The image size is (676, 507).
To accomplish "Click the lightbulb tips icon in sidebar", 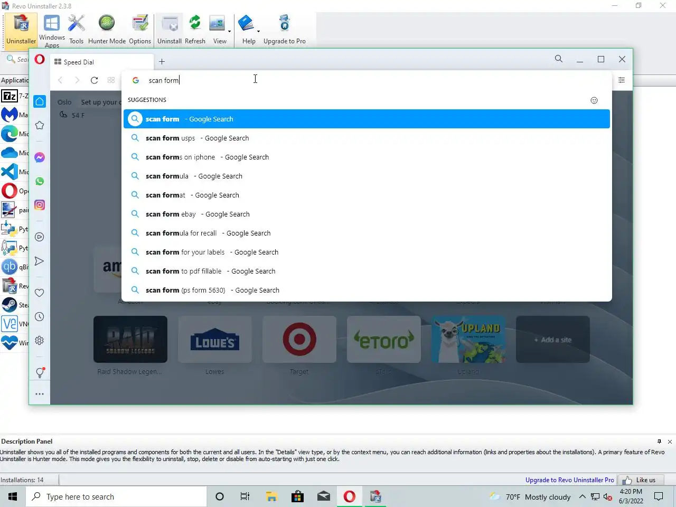I will [40, 372].
